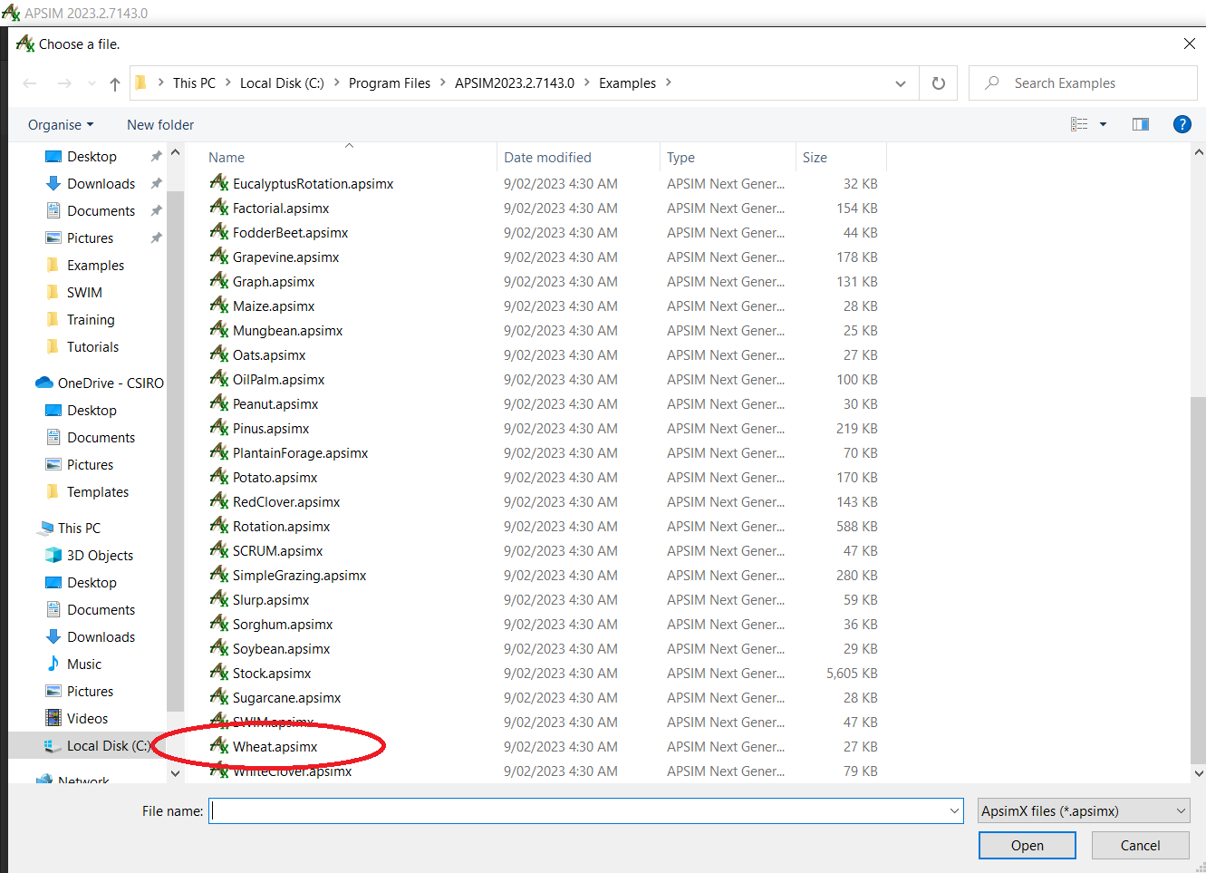The width and height of the screenshot is (1206, 873).
Task: Click the Search Examples box
Action: [1083, 83]
